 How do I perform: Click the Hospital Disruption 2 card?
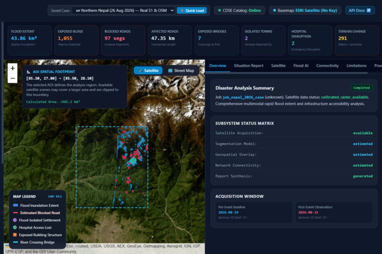coord(310,40)
